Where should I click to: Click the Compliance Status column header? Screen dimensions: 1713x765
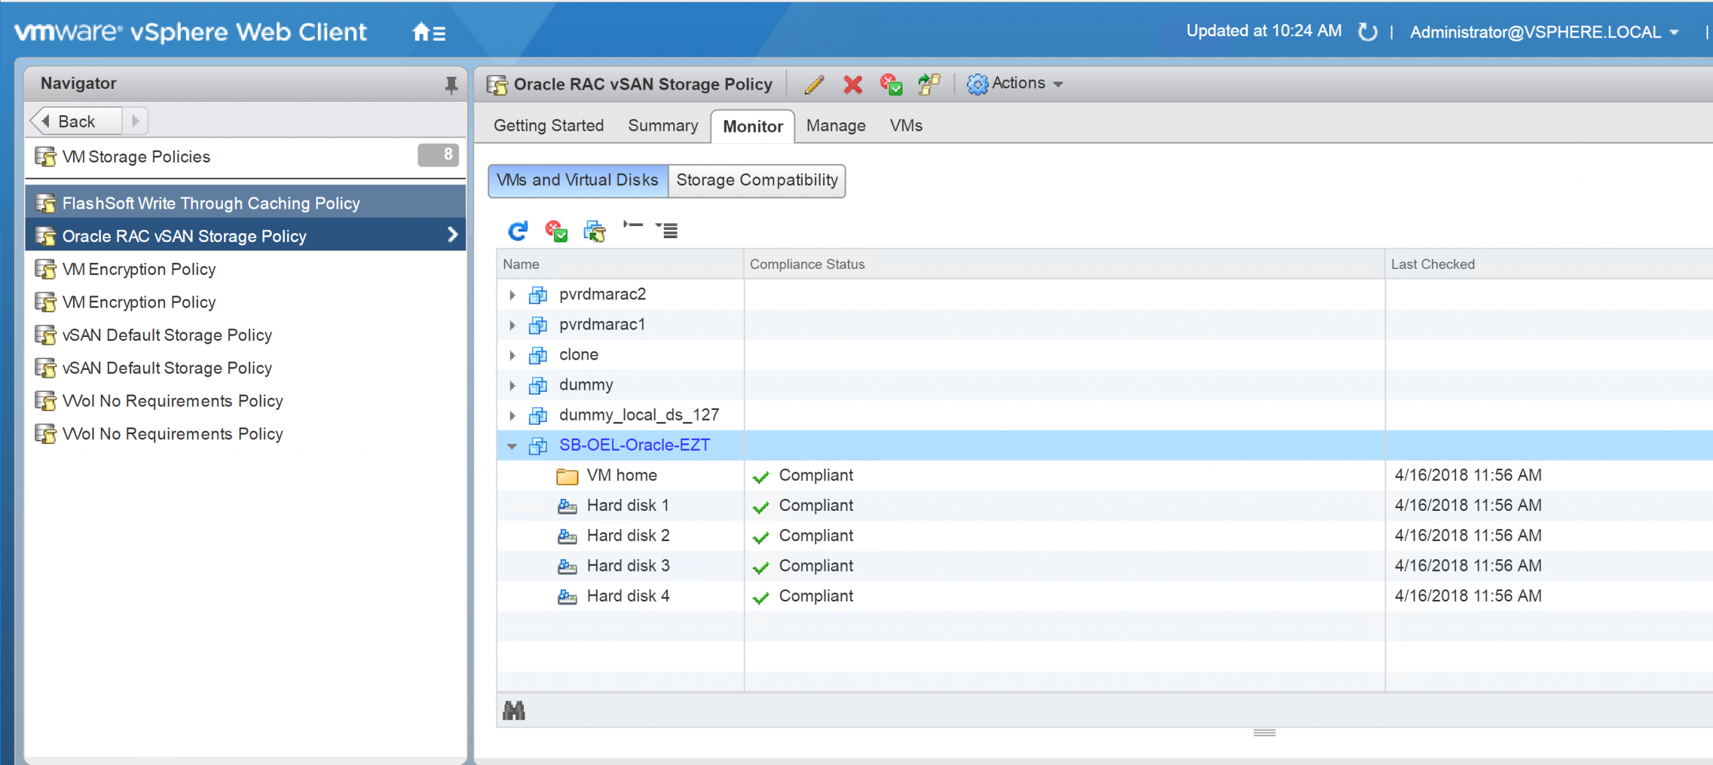(x=807, y=264)
